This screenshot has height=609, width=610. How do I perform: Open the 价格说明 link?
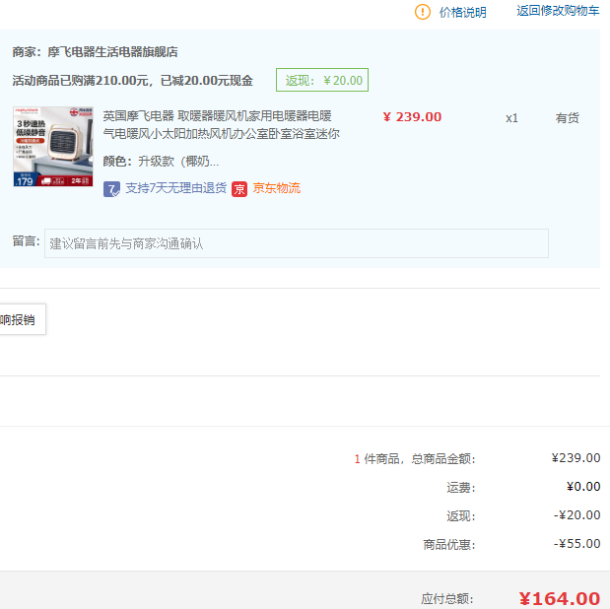coord(462,12)
